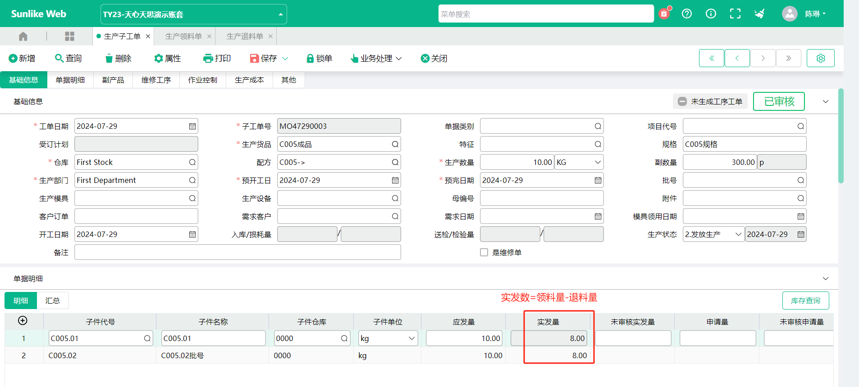Open 属性 properties toolbar button
The width and height of the screenshot is (859, 387).
tap(168, 58)
